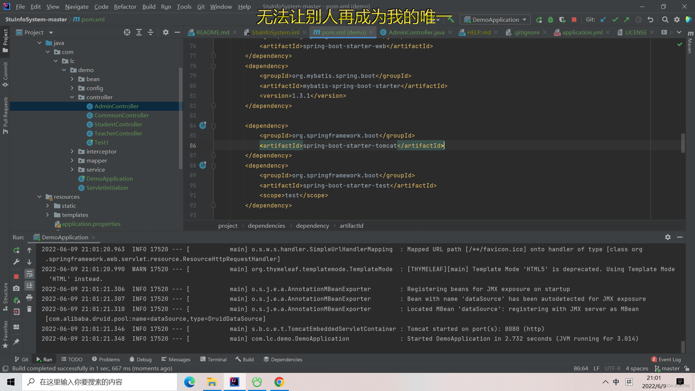Screen dimensions: 695x391
Task: Click Collapse All icon in Project panel
Action: point(151,32)
